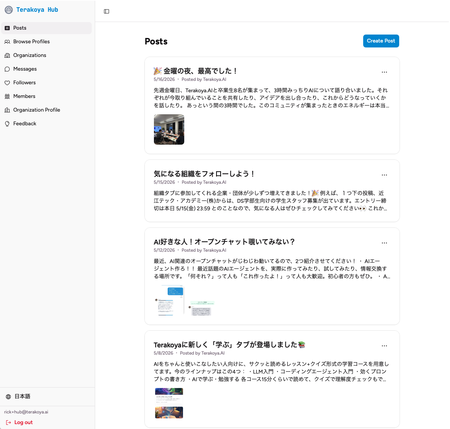The width and height of the screenshot is (450, 429).
Task: Click the Feedback lightbulb icon
Action: pos(8,124)
